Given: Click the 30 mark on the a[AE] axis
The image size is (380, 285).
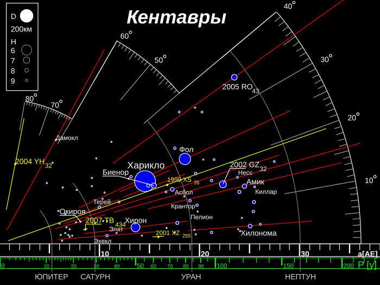Looking at the screenshot, I should 305,254.
